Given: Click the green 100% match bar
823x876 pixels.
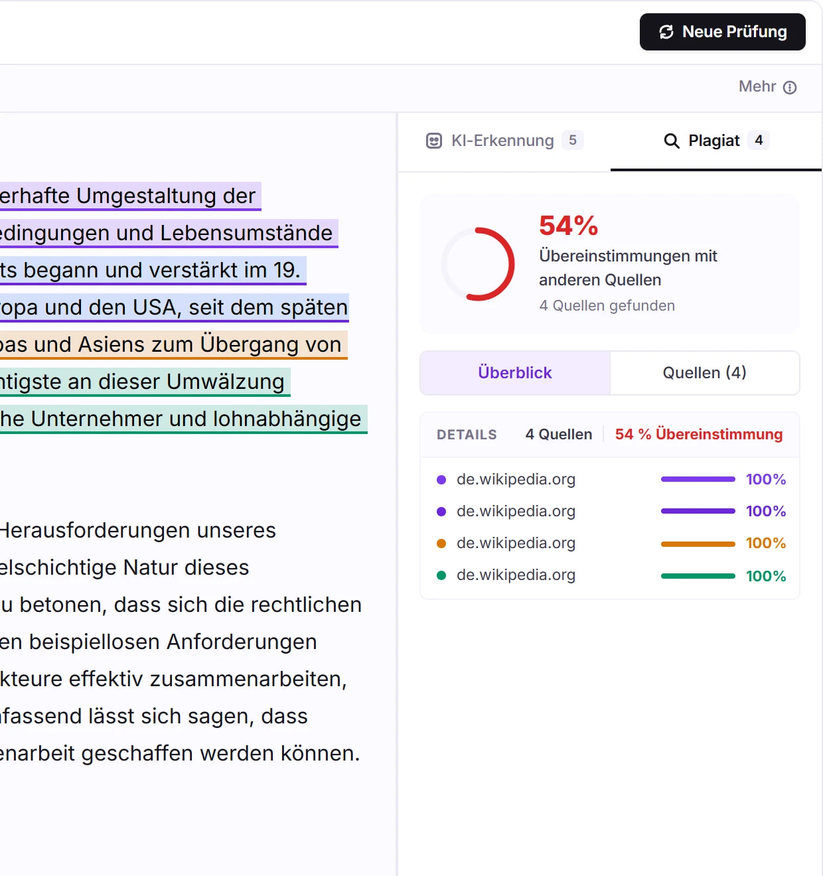Looking at the screenshot, I should pyautogui.click(x=698, y=576).
